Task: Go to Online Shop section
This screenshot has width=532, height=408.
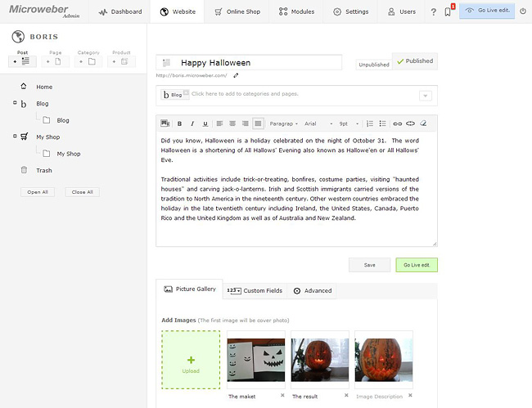Action: [x=237, y=12]
